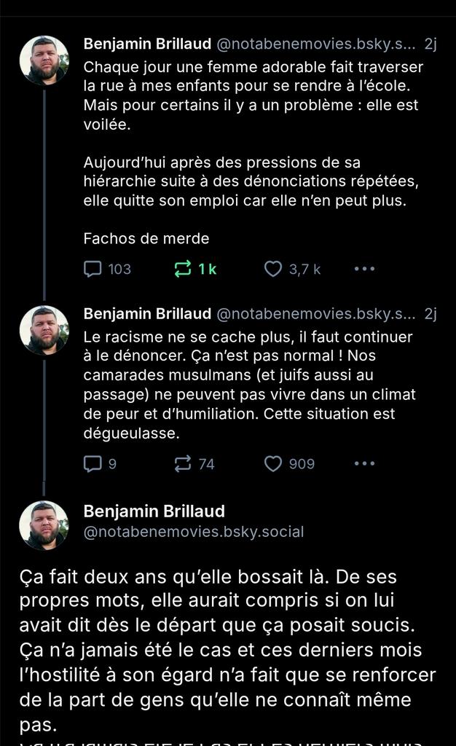Viewport: 456px width, 746px height.
Task: Open Benjamin Brillaud name in main post header
Action: [154, 511]
